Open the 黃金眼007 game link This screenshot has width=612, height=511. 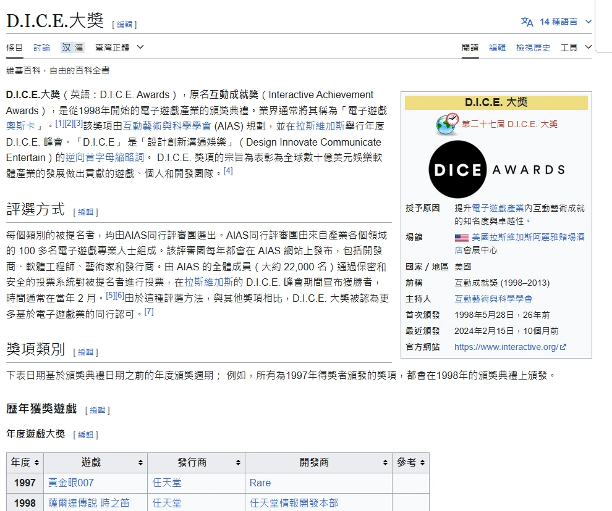tap(71, 483)
